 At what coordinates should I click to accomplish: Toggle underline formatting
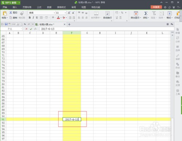click(x=37, y=18)
